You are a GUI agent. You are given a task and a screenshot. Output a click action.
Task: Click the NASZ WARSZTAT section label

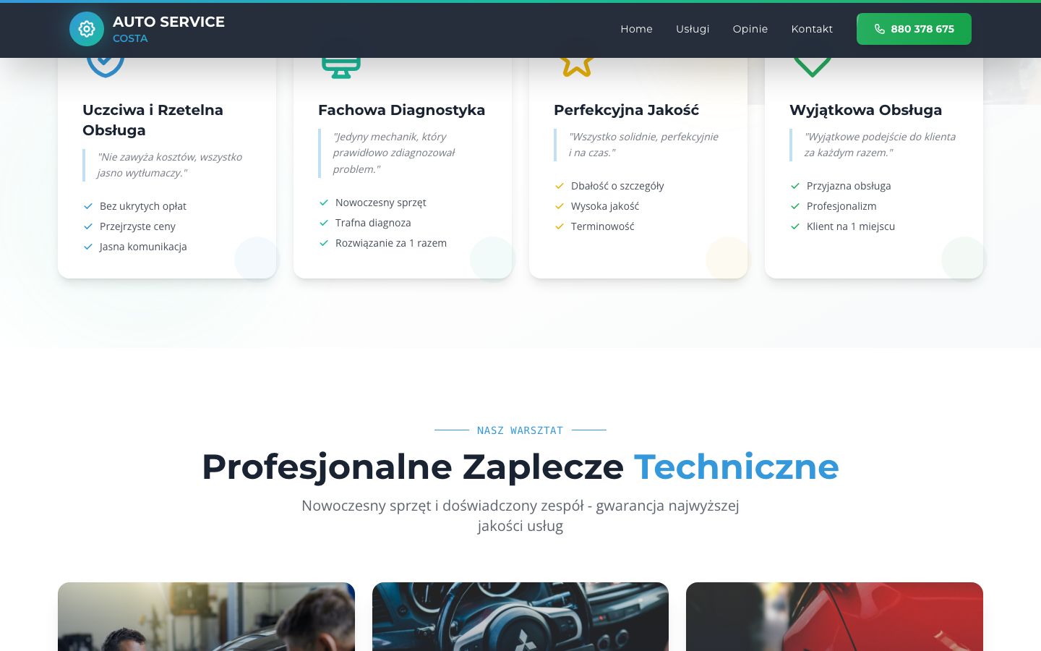520,430
